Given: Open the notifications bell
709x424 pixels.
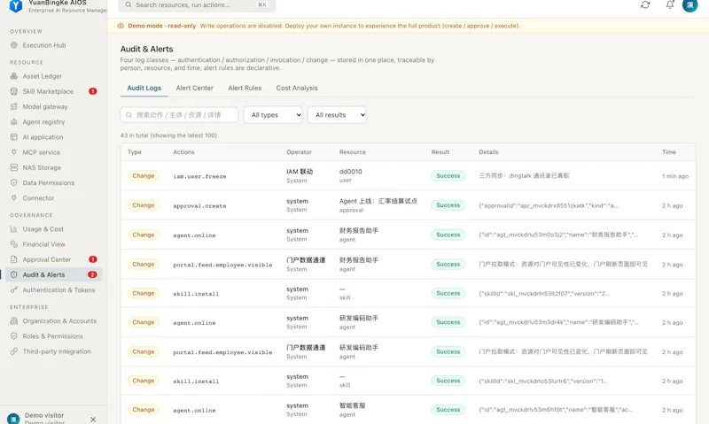Looking at the screenshot, I should (x=670, y=4).
